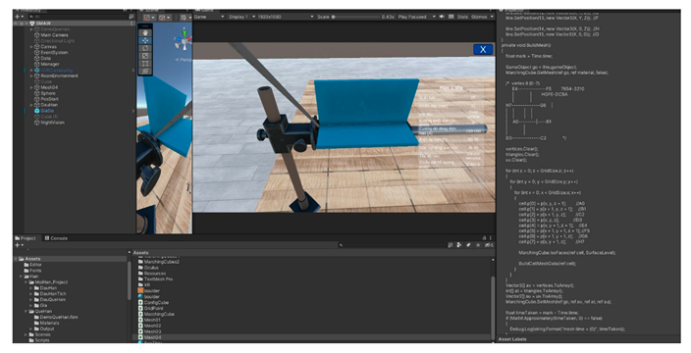This screenshot has width=691, height=353.
Task: Toggle the Stats overlay in Game view
Action: click(x=462, y=17)
